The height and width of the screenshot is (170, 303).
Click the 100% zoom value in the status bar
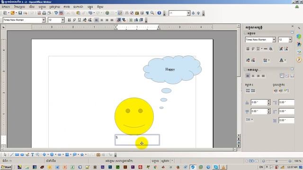298,161
